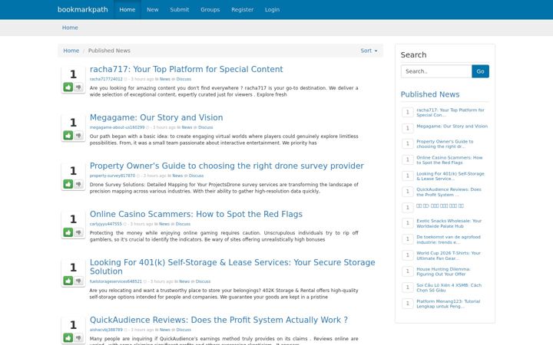This screenshot has height=345, width=553.
Task: Downvote the Megagame Our Story post
Action: click(78, 135)
